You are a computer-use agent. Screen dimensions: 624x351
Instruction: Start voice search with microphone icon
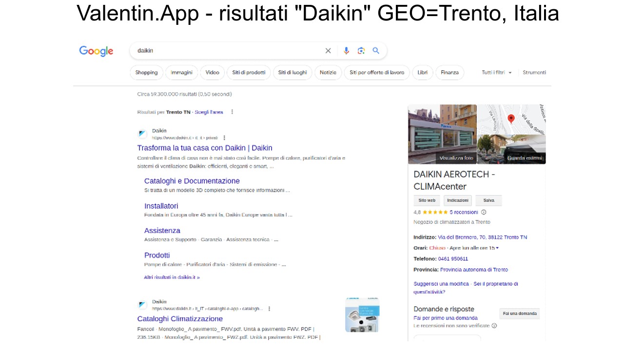tap(346, 51)
